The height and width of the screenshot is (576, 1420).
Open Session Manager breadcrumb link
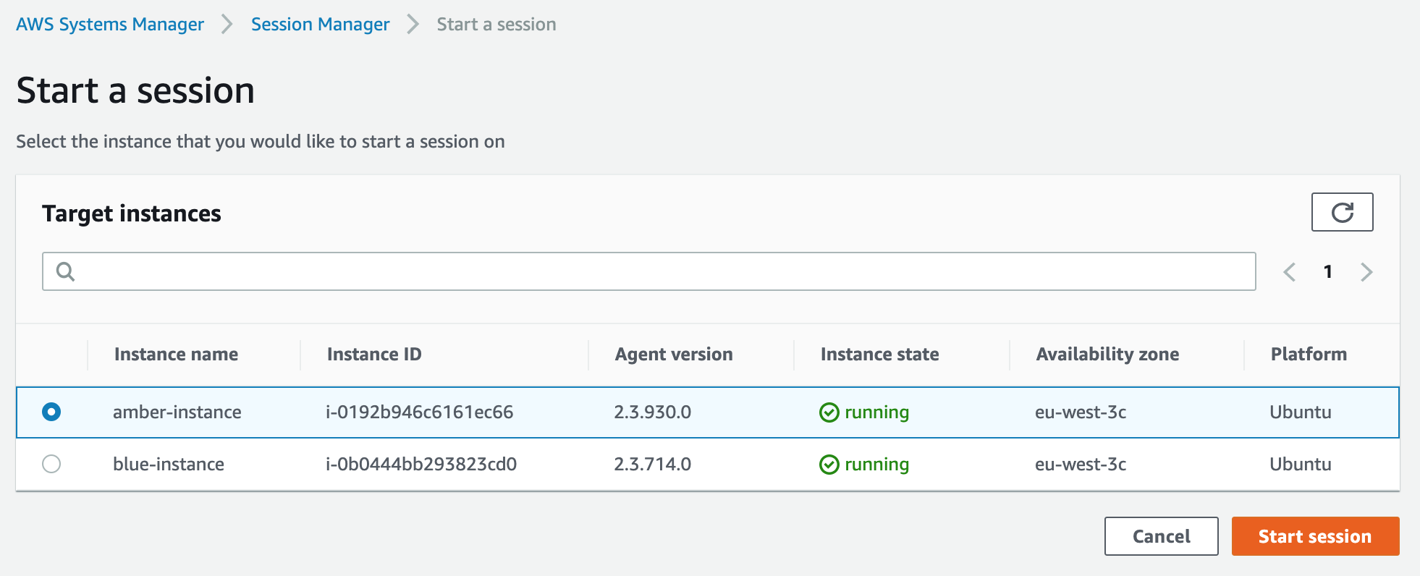pos(320,25)
